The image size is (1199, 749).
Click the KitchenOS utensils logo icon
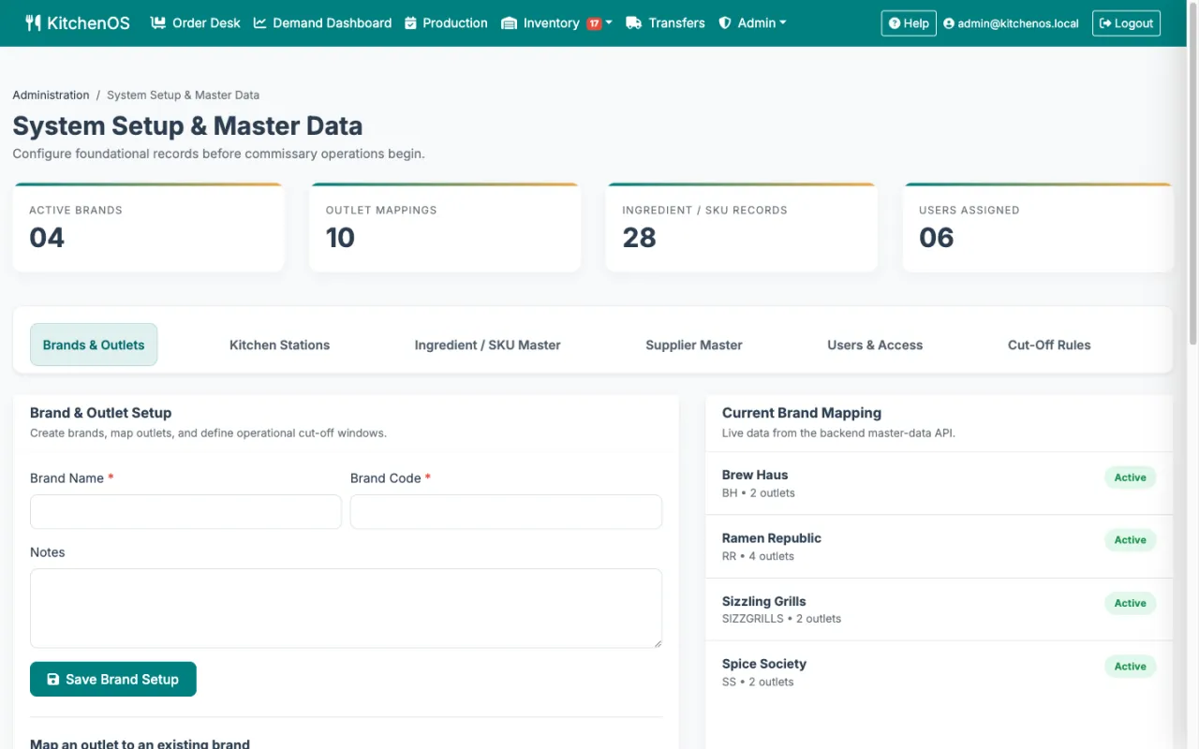pyautogui.click(x=33, y=22)
